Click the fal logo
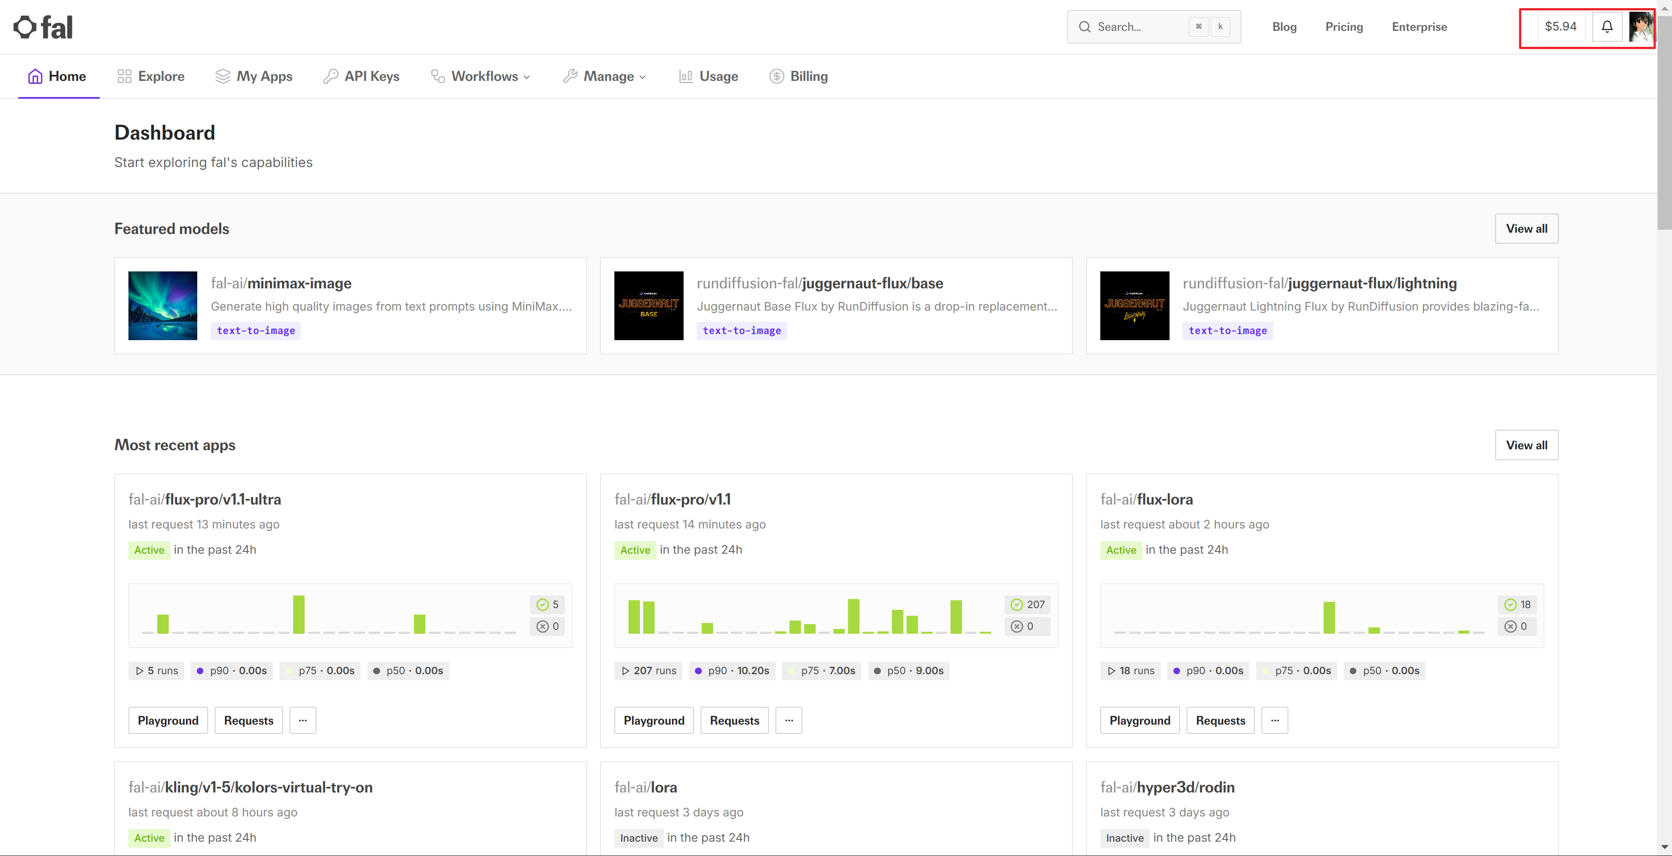This screenshot has height=856, width=1672. (43, 27)
